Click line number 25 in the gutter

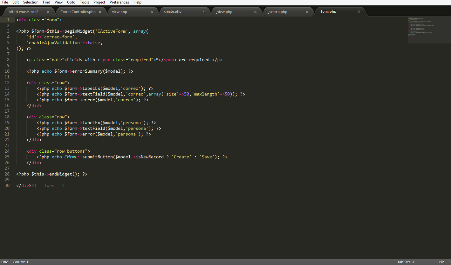(7, 157)
